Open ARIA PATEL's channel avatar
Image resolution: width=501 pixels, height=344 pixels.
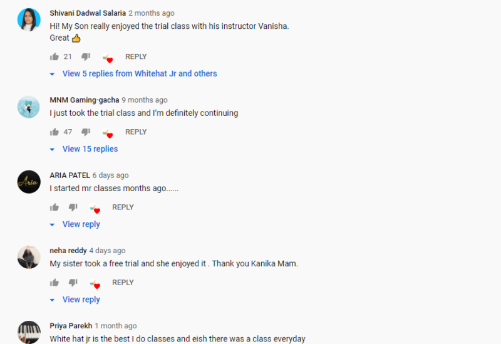29,182
